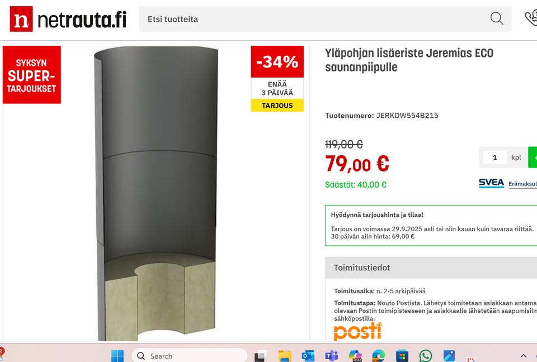Screen dimensions: 537x362
Task: Focus the Etsi tuotteita search field
Action: coord(326,19)
